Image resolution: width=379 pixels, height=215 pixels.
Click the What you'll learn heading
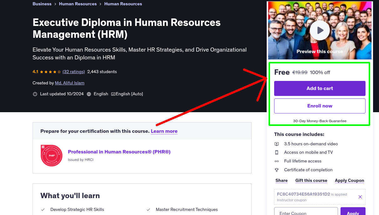(70, 196)
